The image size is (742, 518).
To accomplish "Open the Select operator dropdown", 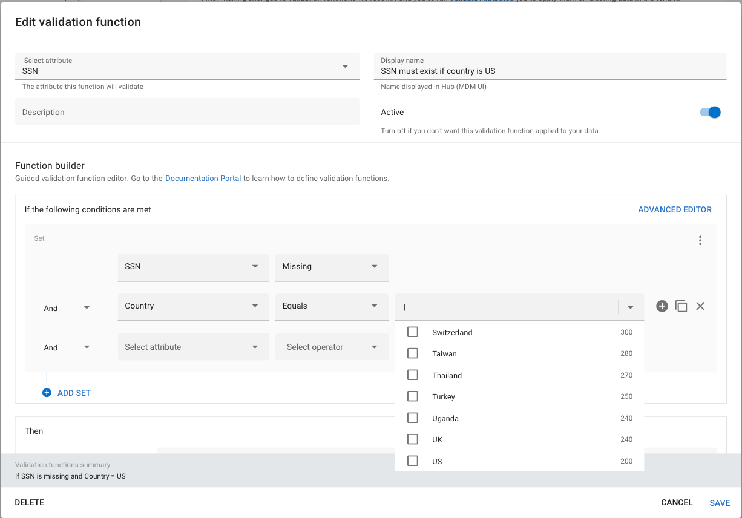I will pos(332,347).
